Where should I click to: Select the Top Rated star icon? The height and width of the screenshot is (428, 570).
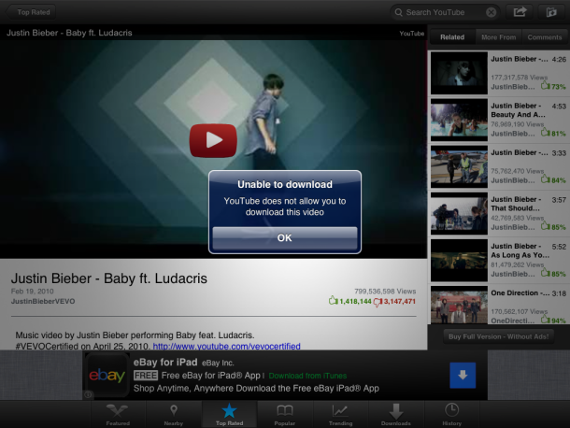coord(229,414)
